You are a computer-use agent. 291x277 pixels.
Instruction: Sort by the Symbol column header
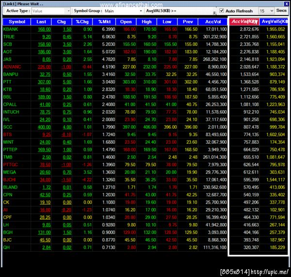tap(16, 22)
